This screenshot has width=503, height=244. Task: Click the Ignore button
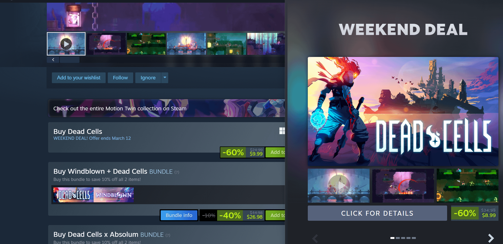[148, 78]
